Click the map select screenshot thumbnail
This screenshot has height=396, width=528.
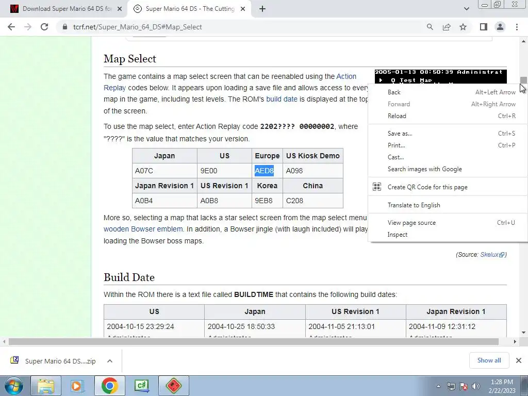tap(440, 76)
